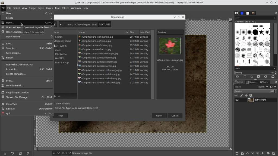The width and height of the screenshot is (278, 156).
Task: Toggle the quick mask at canvas corner
Action: click(x=35, y=149)
